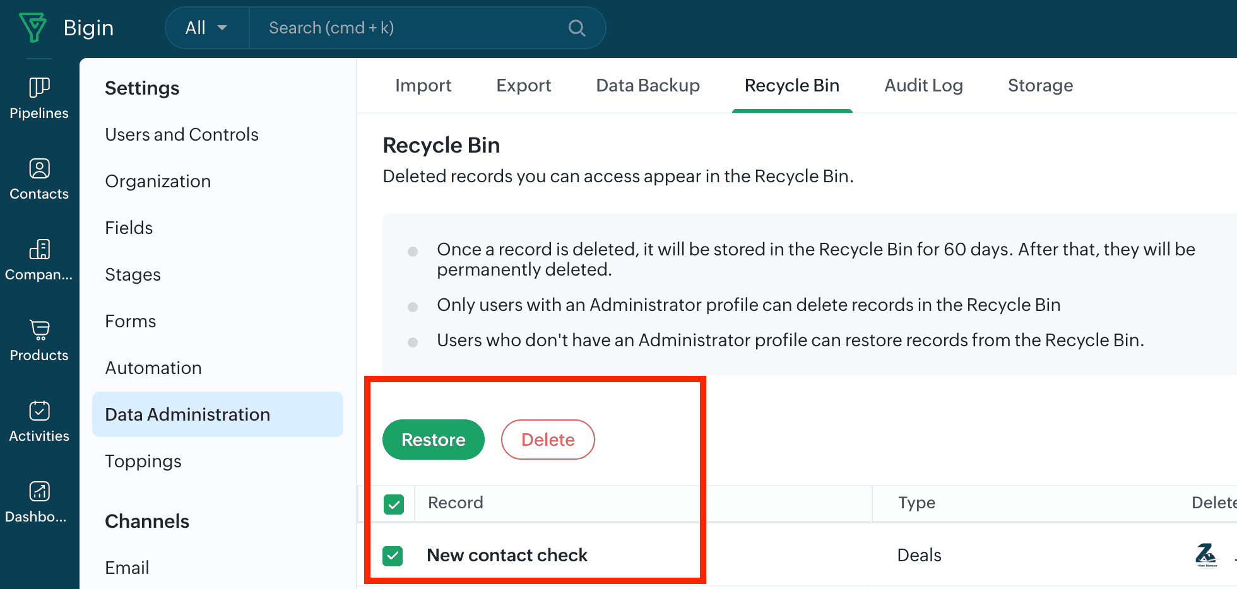
Task: Open the Dashboards chart icon
Action: (39, 491)
